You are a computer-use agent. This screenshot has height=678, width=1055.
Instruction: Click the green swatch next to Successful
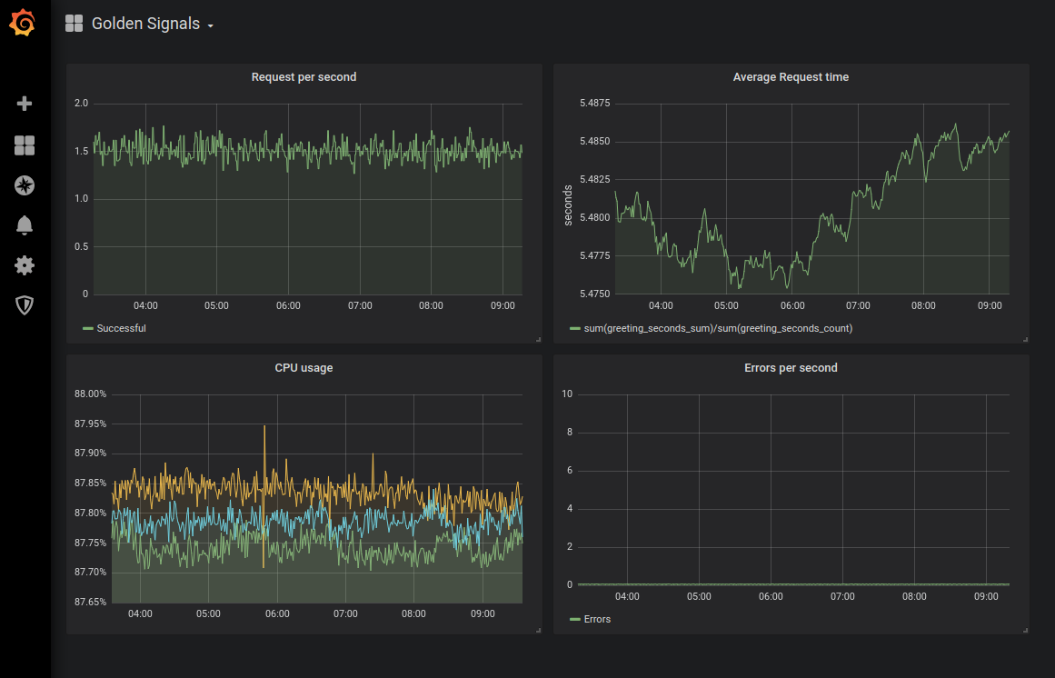tap(87, 328)
